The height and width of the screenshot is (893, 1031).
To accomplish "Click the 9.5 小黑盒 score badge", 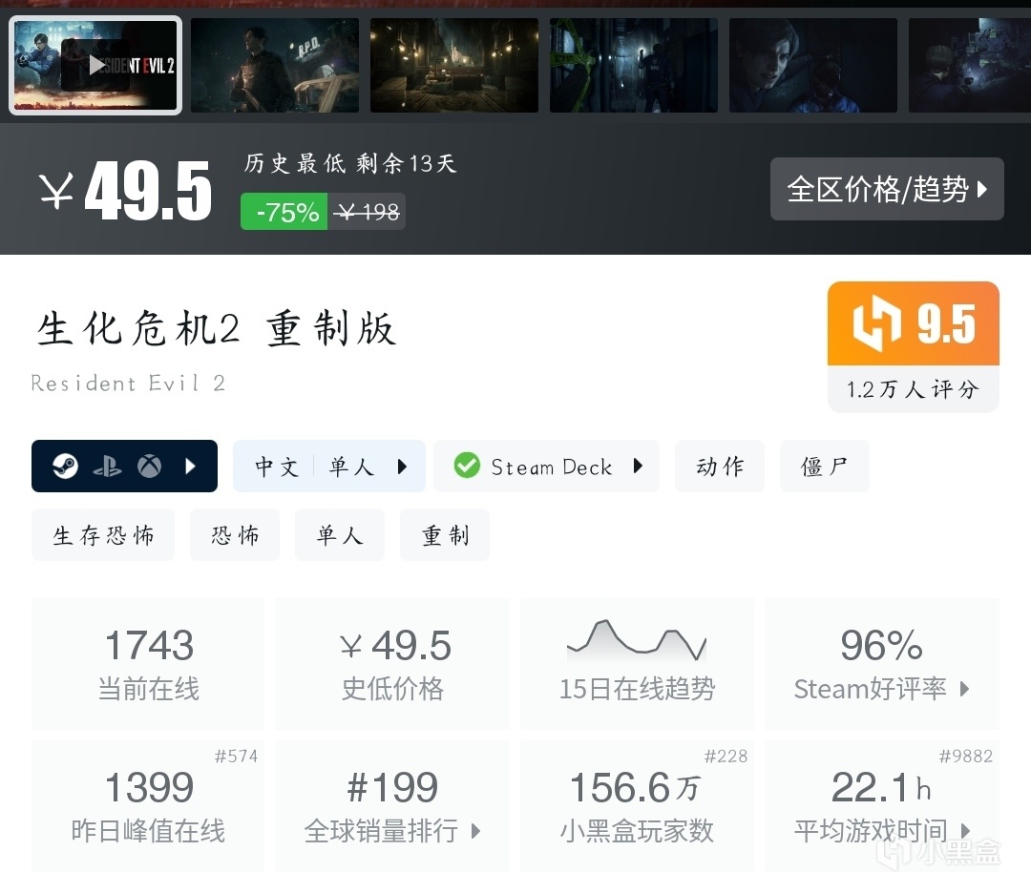I will pos(914,323).
